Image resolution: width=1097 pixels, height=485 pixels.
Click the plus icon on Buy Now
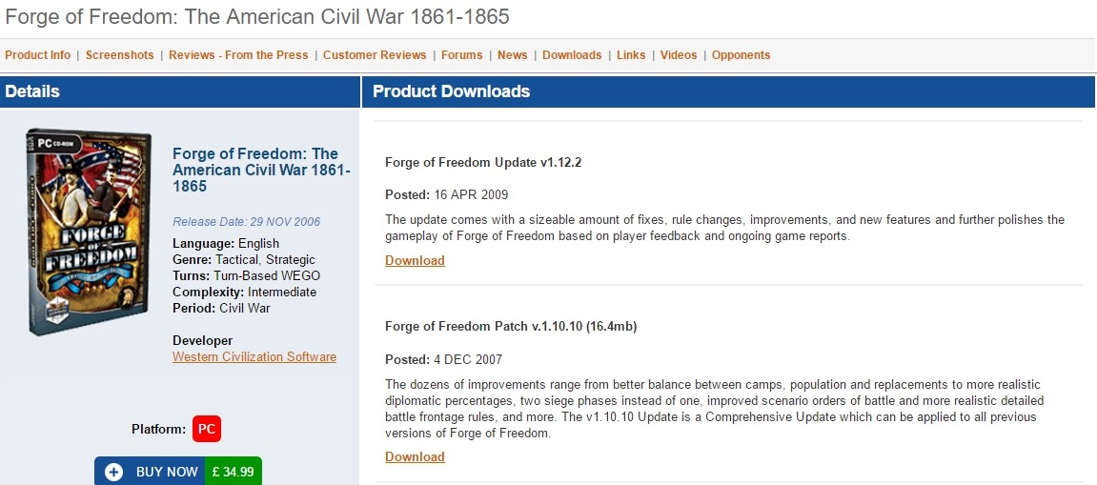(114, 473)
